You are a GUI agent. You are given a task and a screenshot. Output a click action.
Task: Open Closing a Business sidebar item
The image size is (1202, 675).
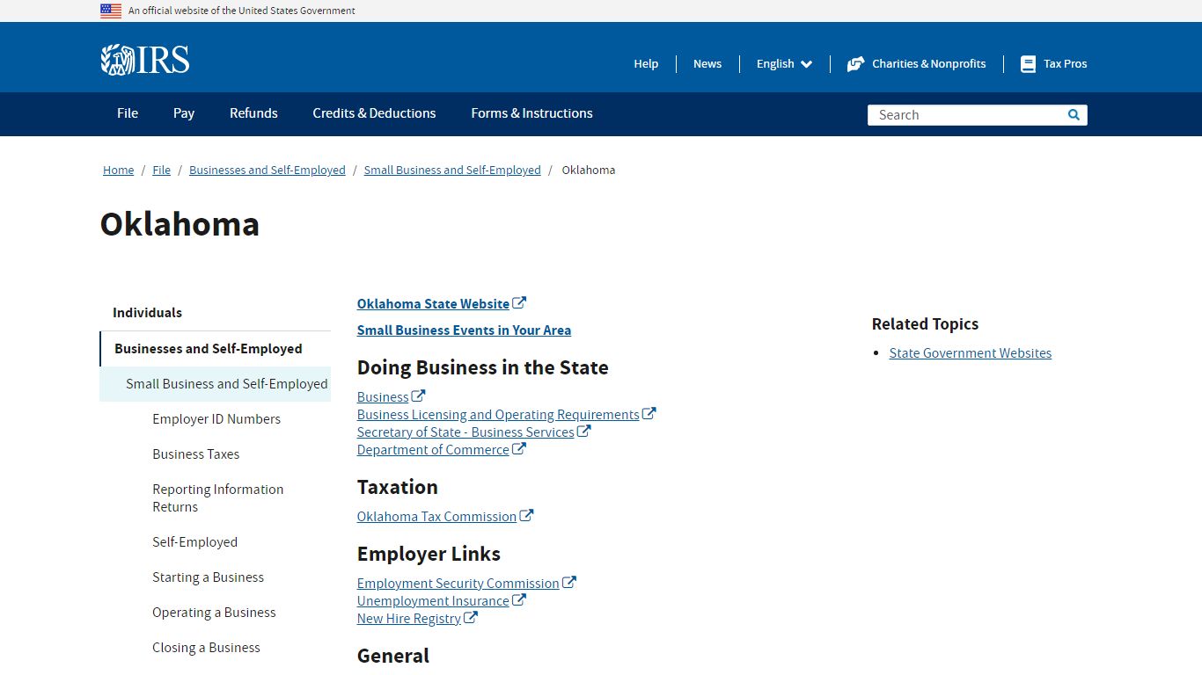click(206, 648)
